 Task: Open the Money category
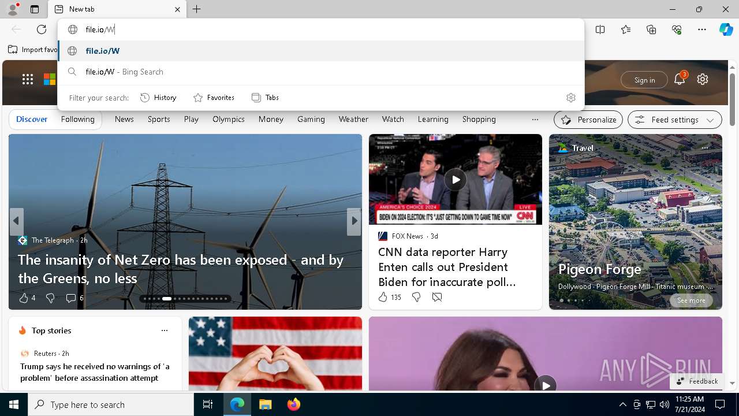[271, 119]
